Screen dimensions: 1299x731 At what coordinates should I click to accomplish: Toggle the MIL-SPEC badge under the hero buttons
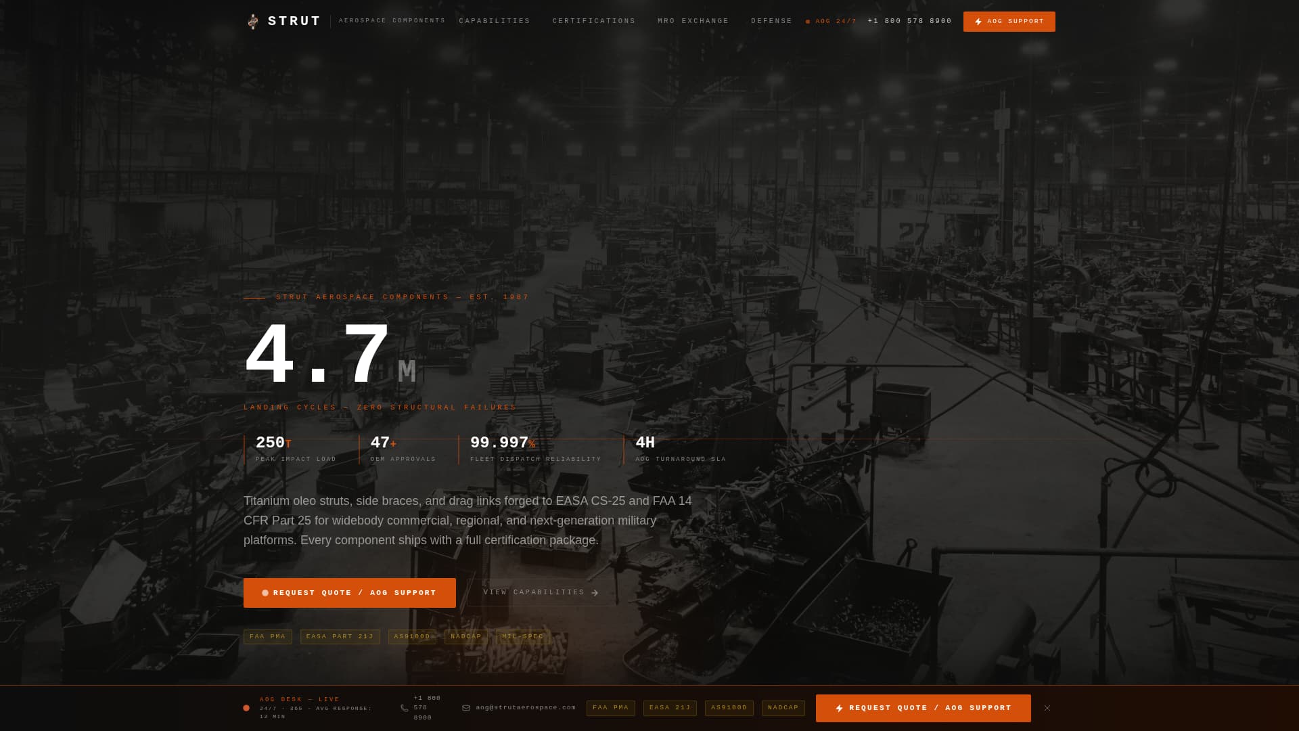tap(522, 636)
